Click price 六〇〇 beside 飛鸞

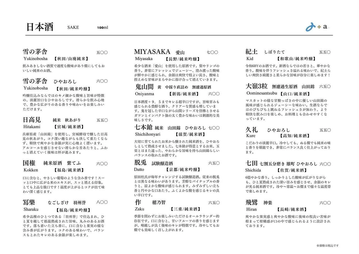pos(325,203)
